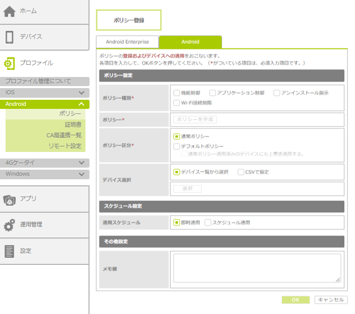Click inside the メモ欄 text area
Image resolution: width=355 pixels, height=314 pixels.
(256, 268)
